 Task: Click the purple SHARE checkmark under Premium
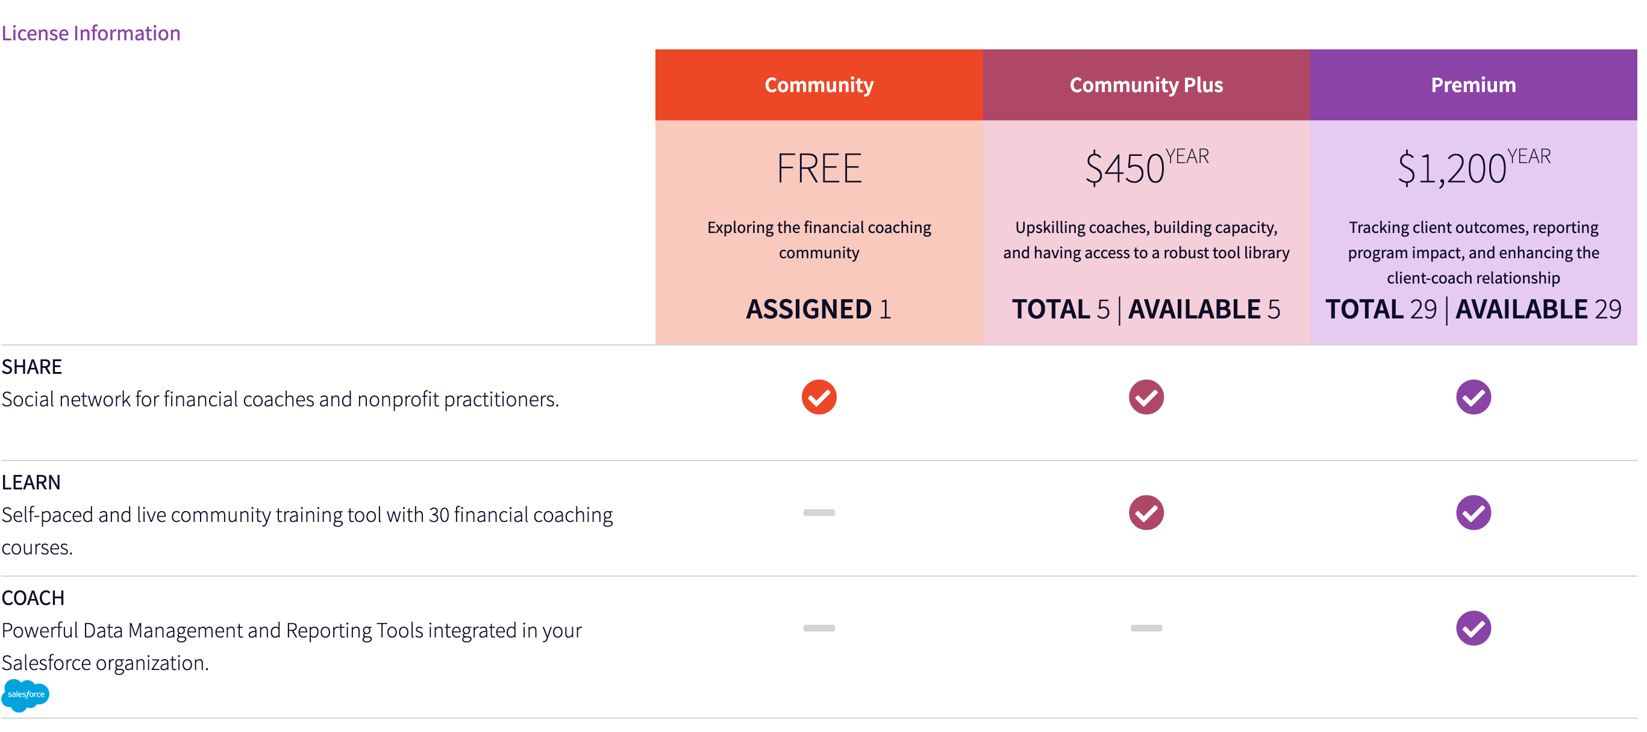(x=1473, y=397)
